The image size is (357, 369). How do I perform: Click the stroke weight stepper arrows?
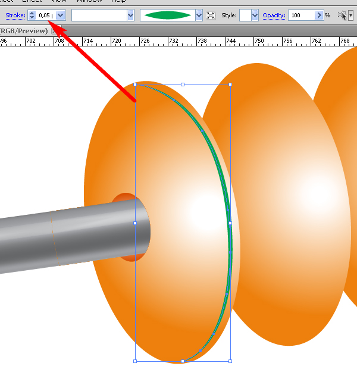click(x=32, y=15)
